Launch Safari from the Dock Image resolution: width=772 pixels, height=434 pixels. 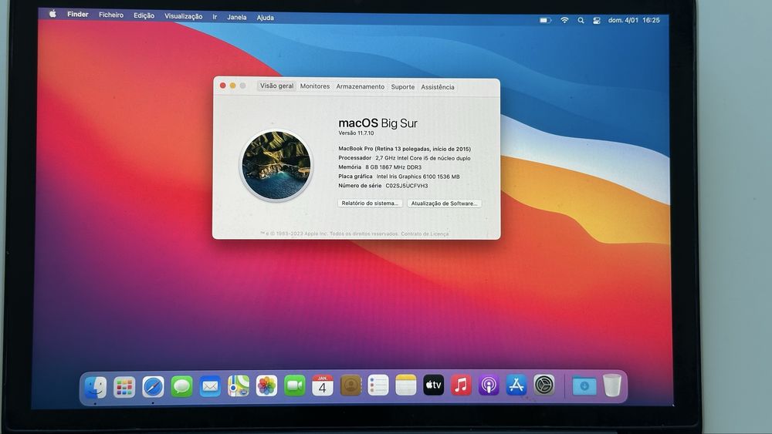tap(153, 387)
